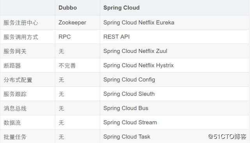The height and width of the screenshot is (143, 250).
Task: Click the Spring Cloud Task cell
Action: (127, 137)
